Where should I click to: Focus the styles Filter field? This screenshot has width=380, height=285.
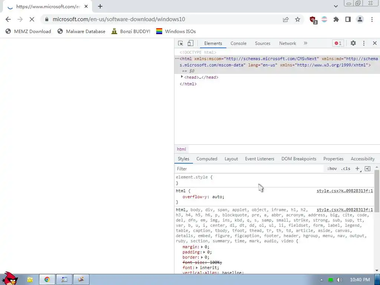pos(250,169)
